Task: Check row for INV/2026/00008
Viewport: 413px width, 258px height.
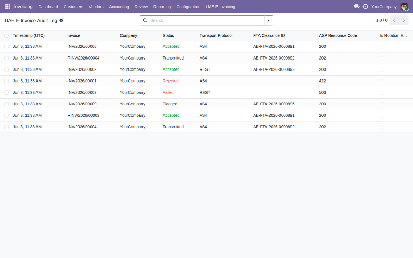Action: coord(7,47)
